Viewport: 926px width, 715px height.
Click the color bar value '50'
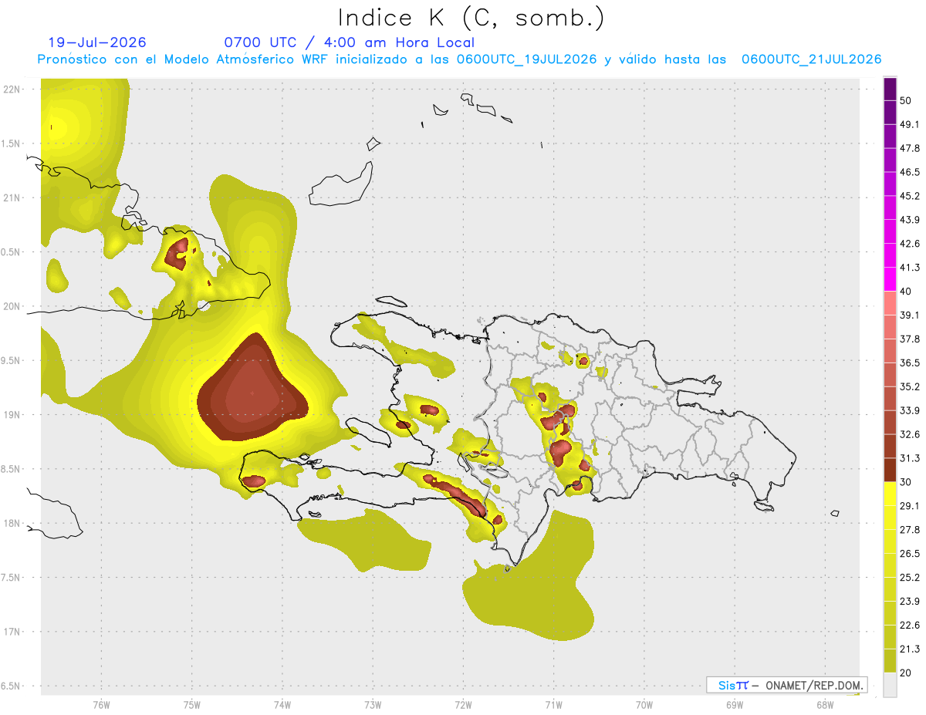coord(907,100)
